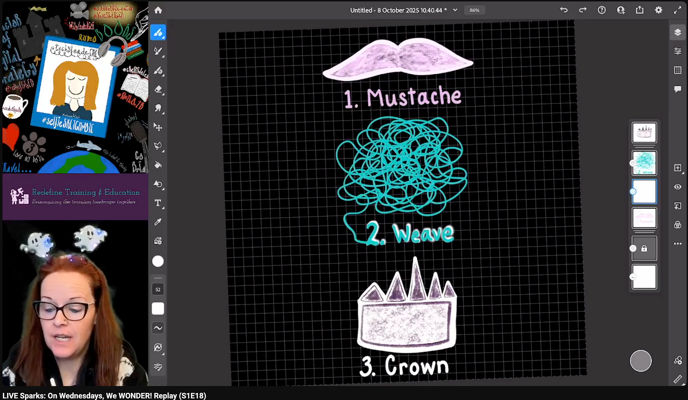Share the current document
This screenshot has height=400, width=688.
pos(640,9)
